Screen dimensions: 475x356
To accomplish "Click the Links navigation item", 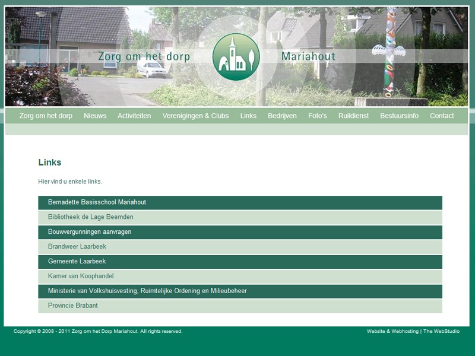I will pyautogui.click(x=248, y=116).
